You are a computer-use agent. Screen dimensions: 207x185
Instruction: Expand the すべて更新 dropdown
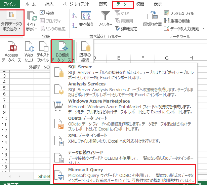point(31,27)
